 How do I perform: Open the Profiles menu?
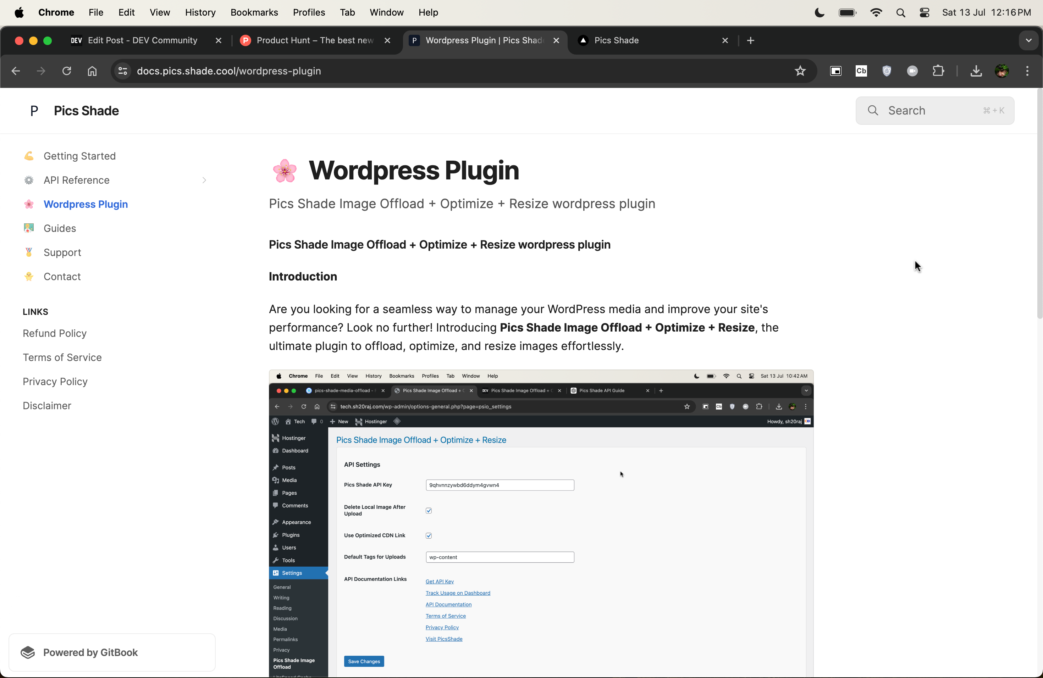pyautogui.click(x=309, y=12)
